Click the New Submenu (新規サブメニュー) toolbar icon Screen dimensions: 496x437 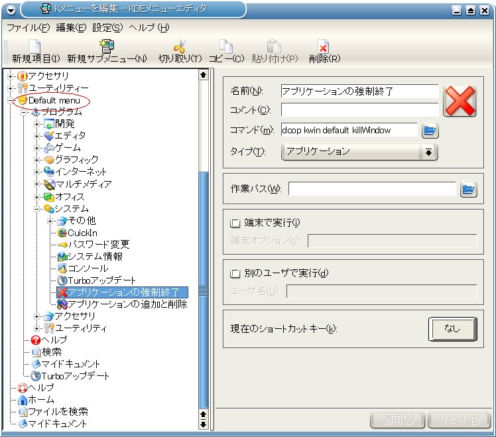coord(107,46)
